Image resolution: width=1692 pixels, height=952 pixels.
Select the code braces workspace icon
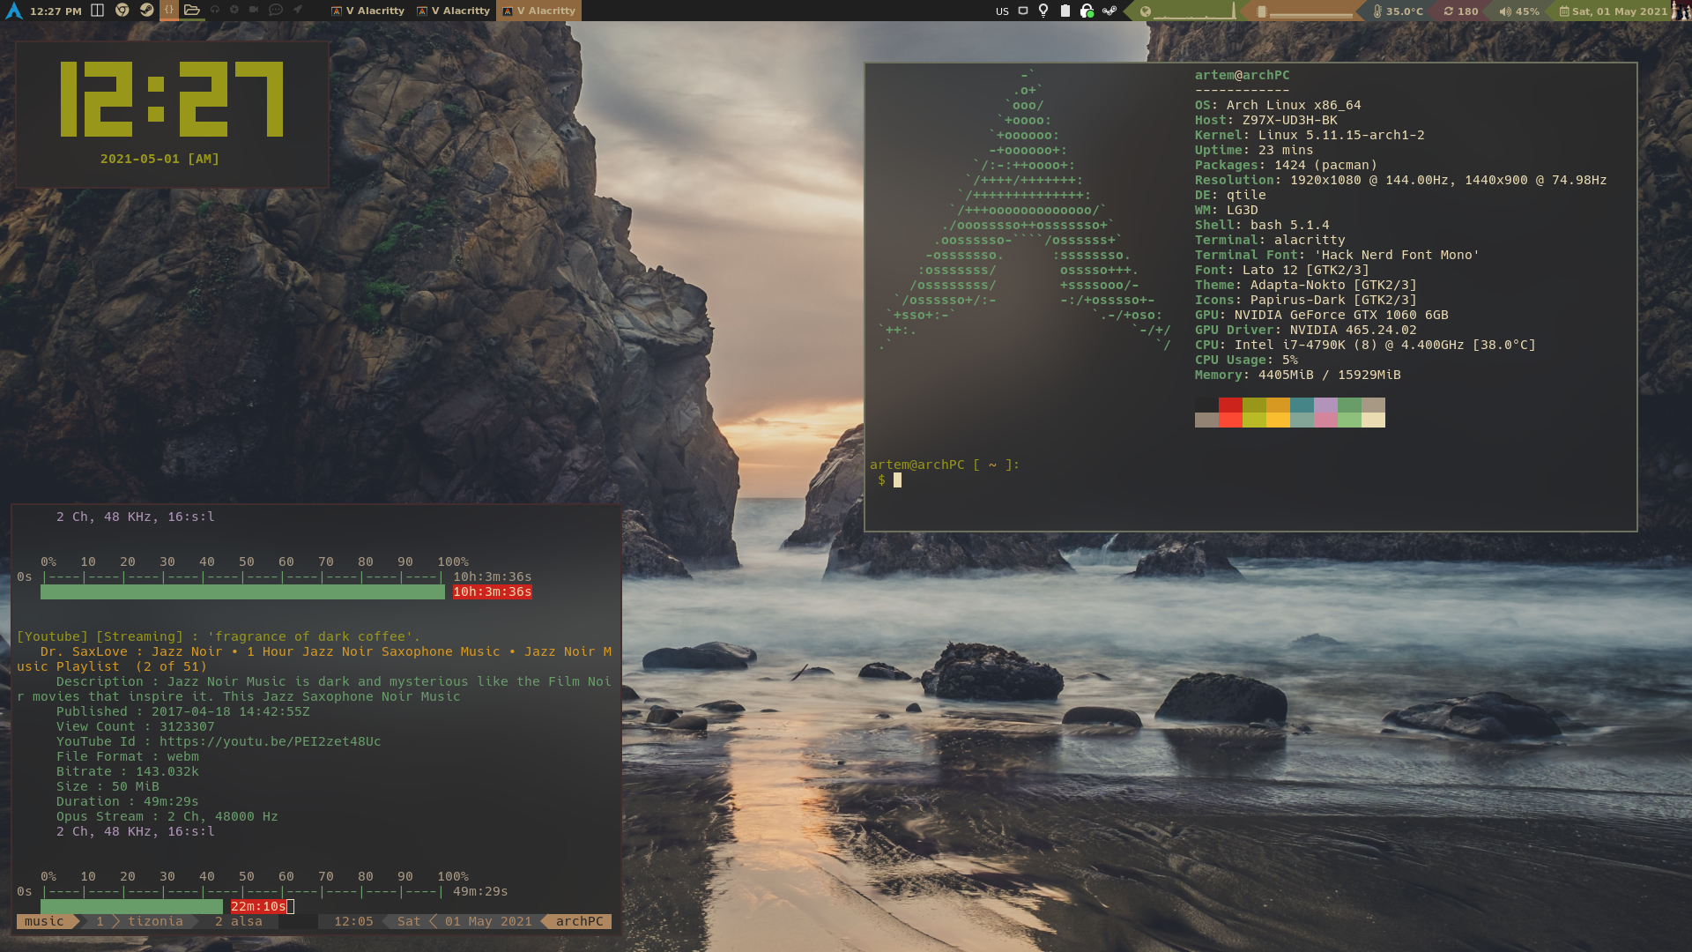tap(169, 11)
